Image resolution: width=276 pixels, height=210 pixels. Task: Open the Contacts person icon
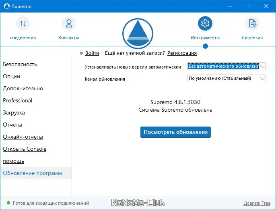click(x=69, y=23)
